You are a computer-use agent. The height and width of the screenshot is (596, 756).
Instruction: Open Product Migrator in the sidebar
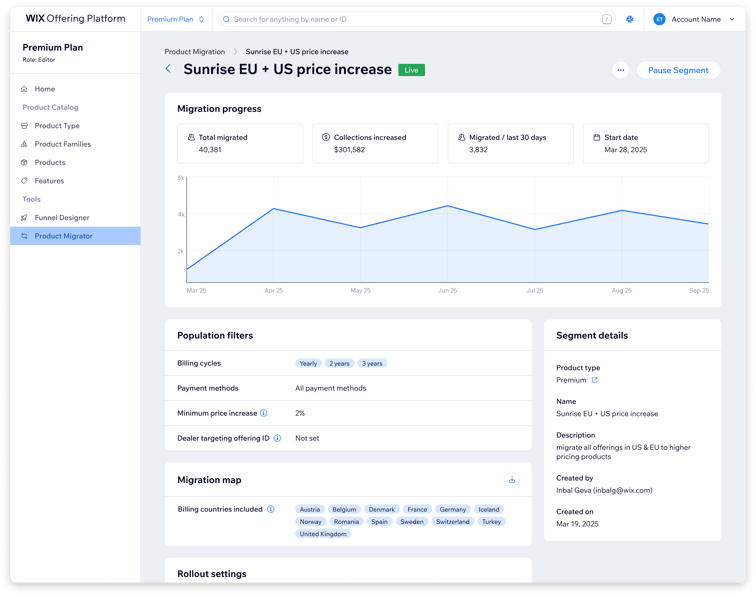(75, 236)
